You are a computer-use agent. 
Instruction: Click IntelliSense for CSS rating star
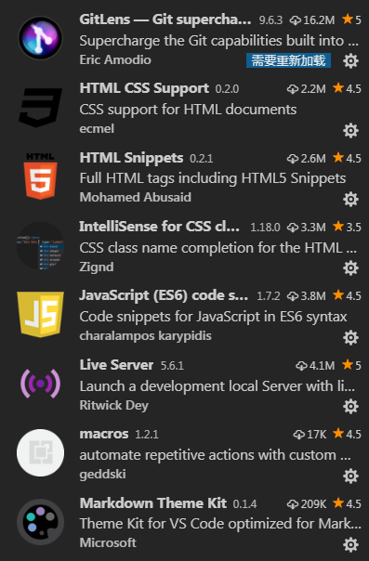[338, 226]
